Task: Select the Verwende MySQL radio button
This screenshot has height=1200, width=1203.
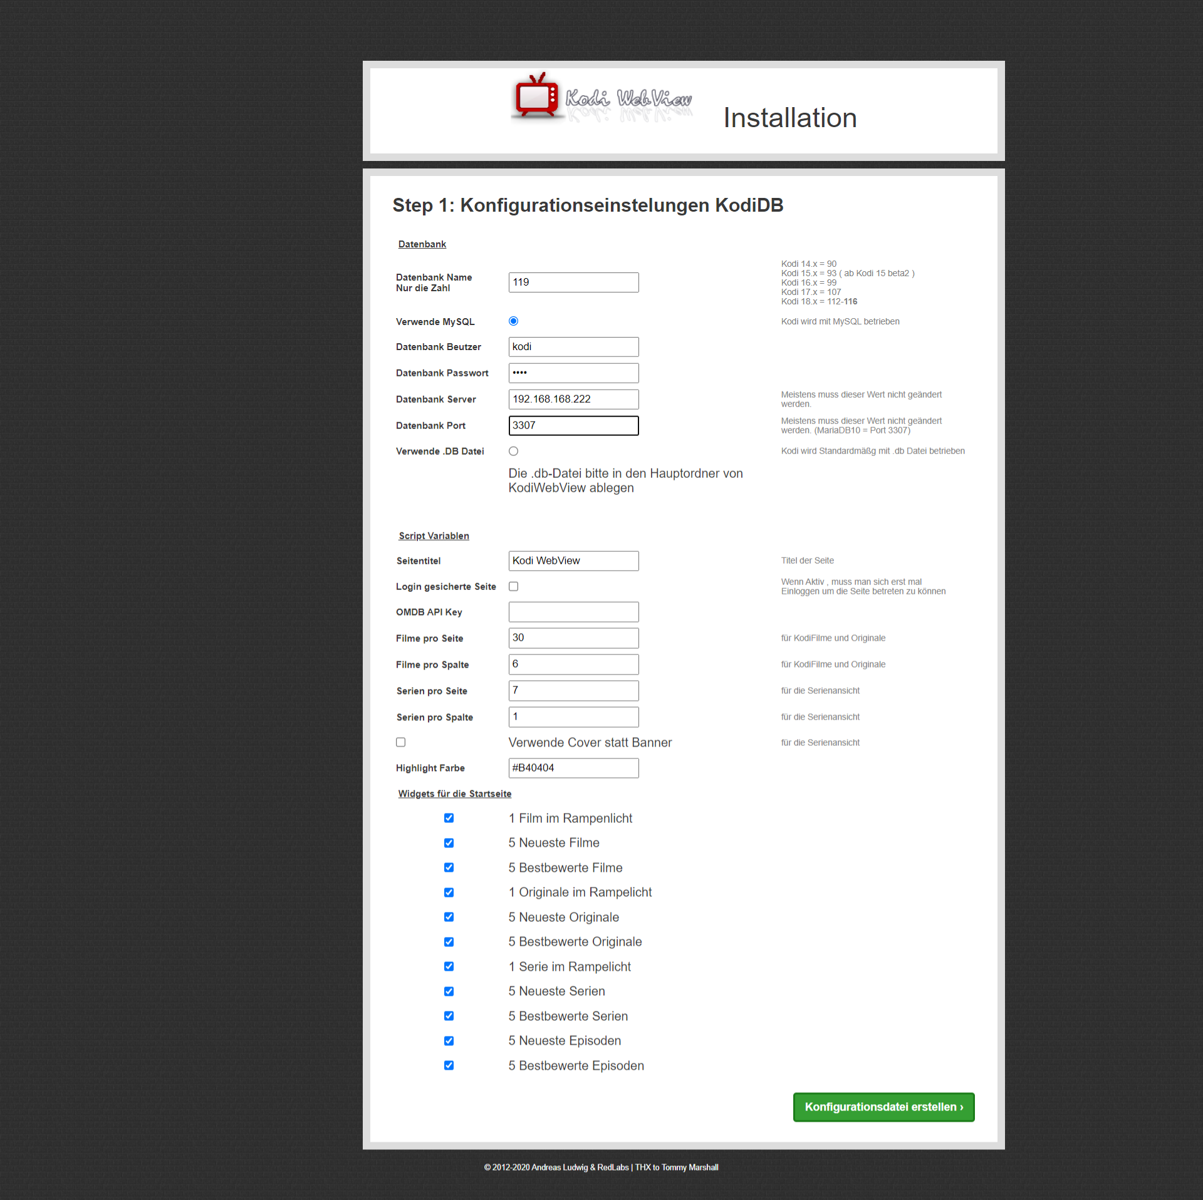Action: 513,321
